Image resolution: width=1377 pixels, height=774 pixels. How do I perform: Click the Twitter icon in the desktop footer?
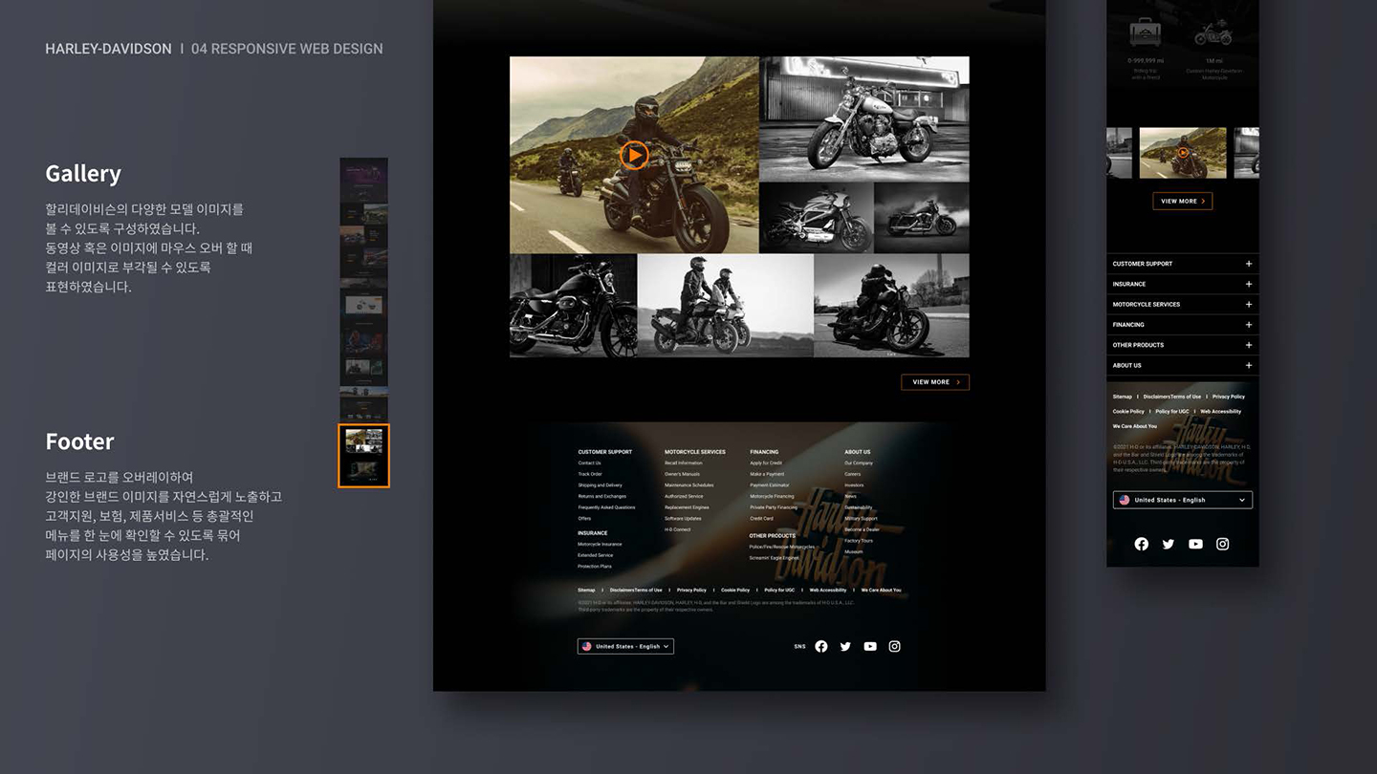coord(845,646)
